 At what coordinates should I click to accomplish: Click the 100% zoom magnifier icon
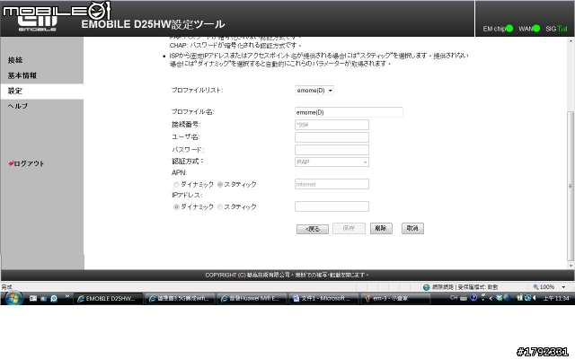tap(535, 287)
